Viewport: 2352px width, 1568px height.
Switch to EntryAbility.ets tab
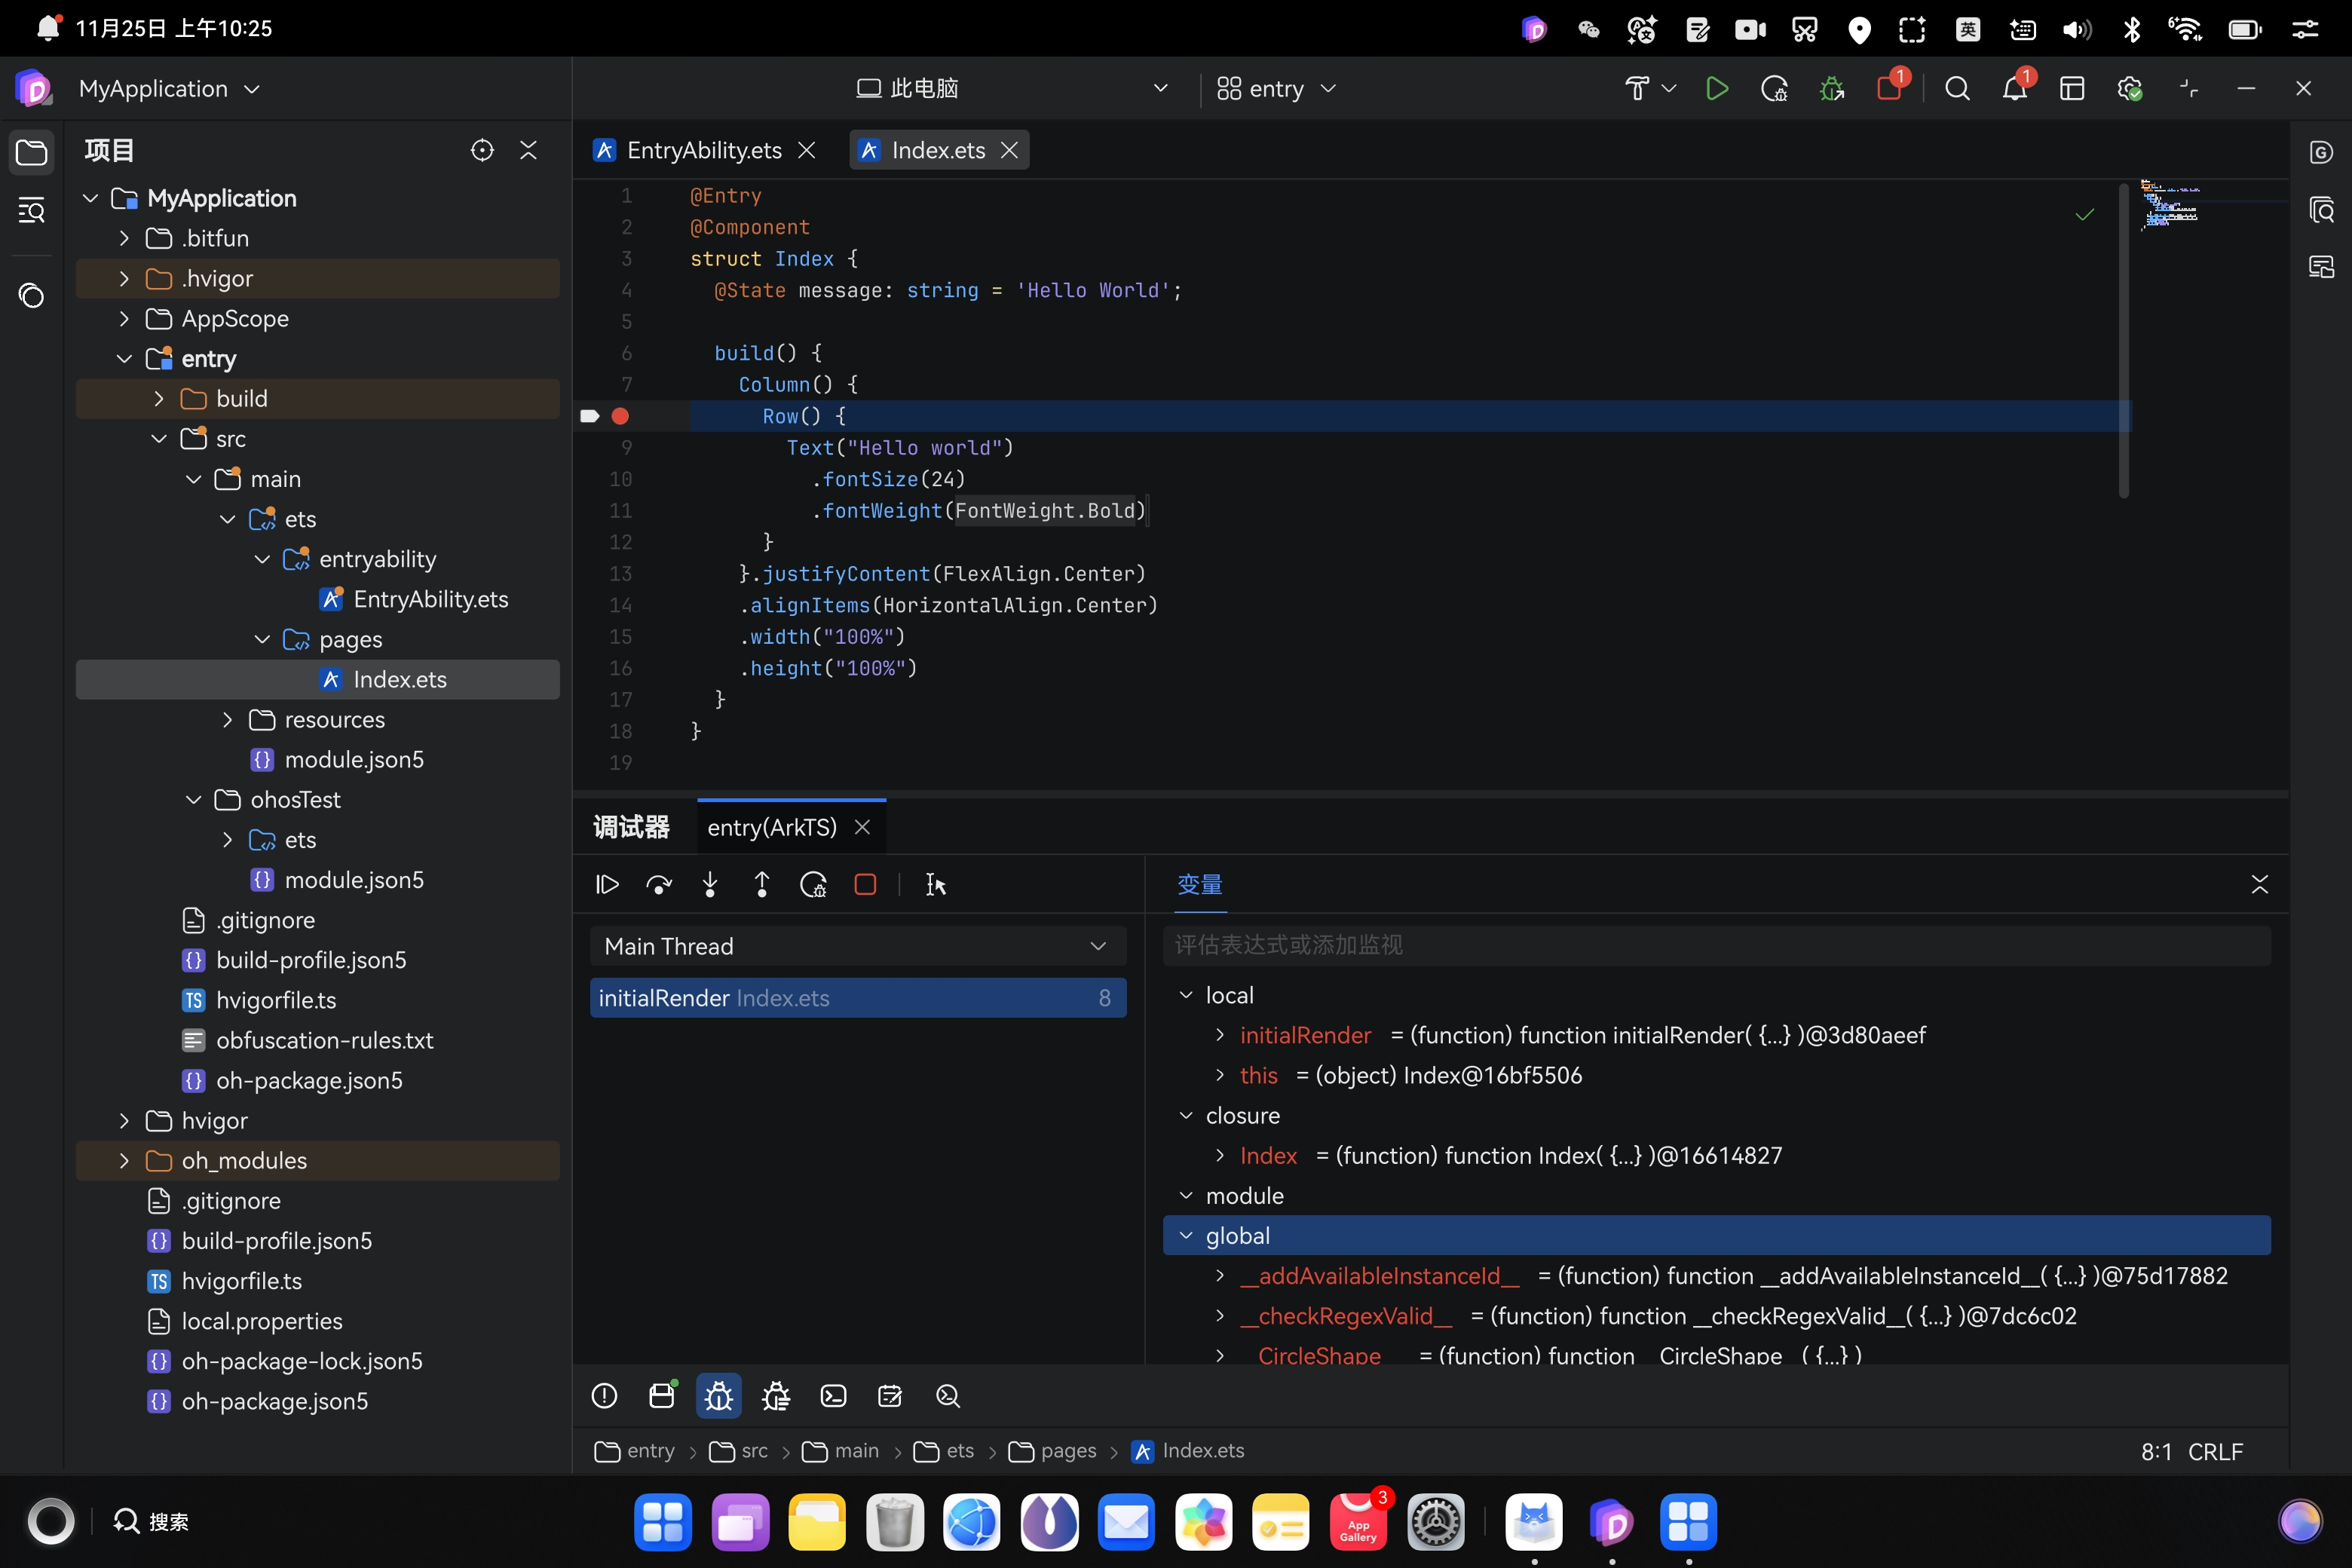click(x=703, y=150)
